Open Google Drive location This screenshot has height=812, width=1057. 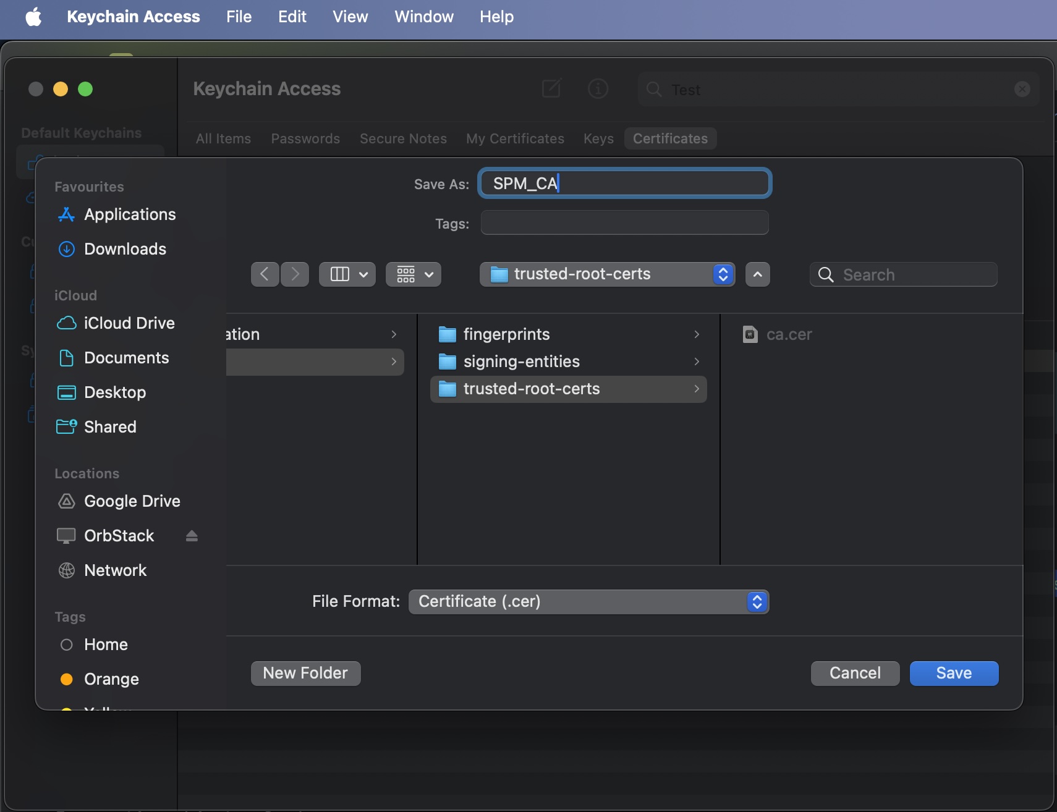coord(119,501)
